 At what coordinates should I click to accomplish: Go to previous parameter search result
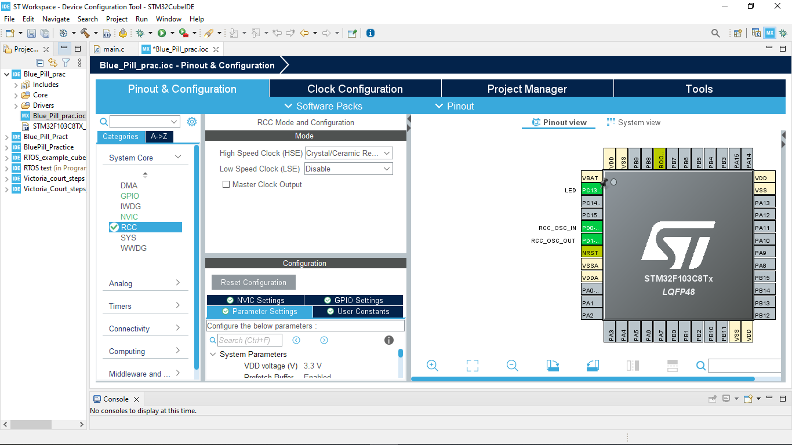pyautogui.click(x=296, y=340)
